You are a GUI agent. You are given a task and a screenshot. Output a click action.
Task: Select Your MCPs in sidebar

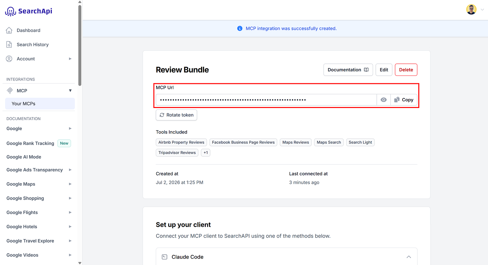40,104
